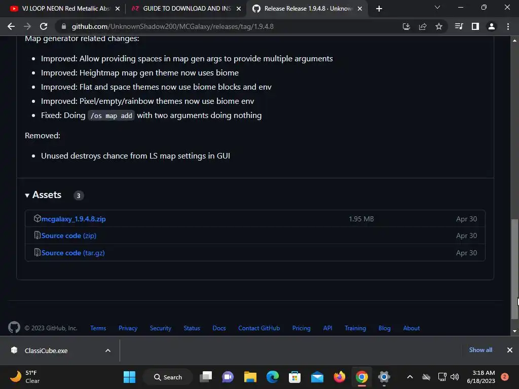The height and width of the screenshot is (389, 519).
Task: Open Task View on the taskbar
Action: pyautogui.click(x=206, y=377)
